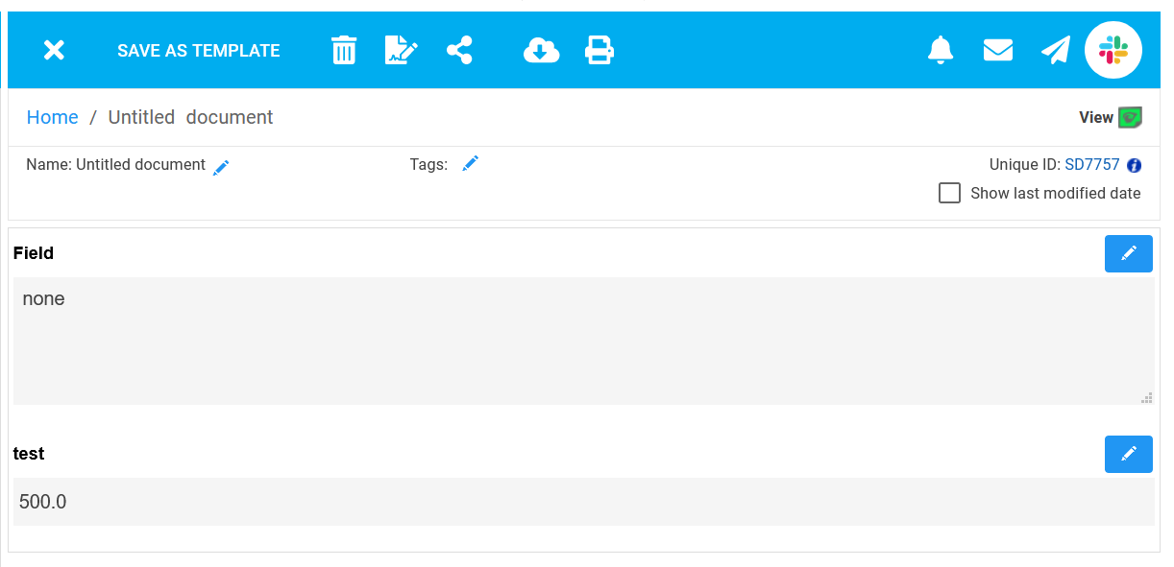Show info about Unique ID

tap(1135, 166)
